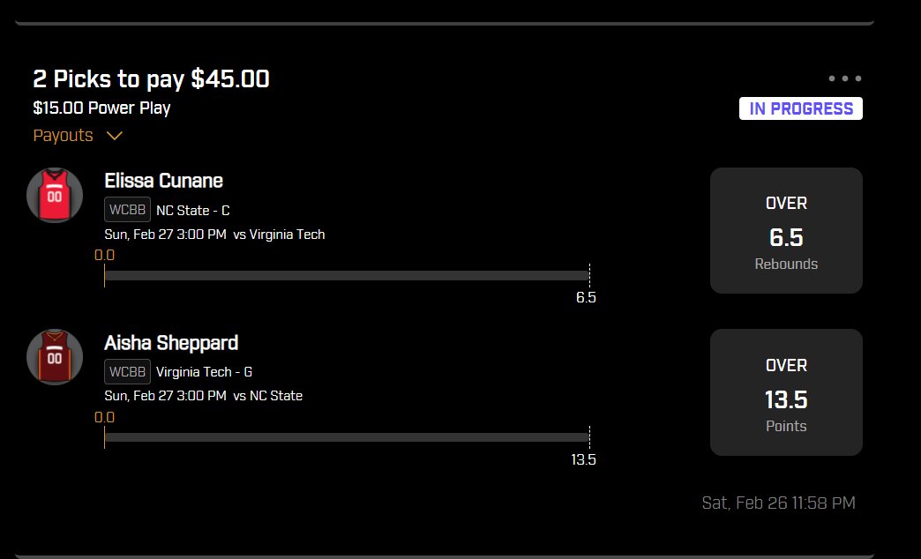Open Aisha Sheppard player name
Screen dimensions: 921x559
click(x=171, y=342)
